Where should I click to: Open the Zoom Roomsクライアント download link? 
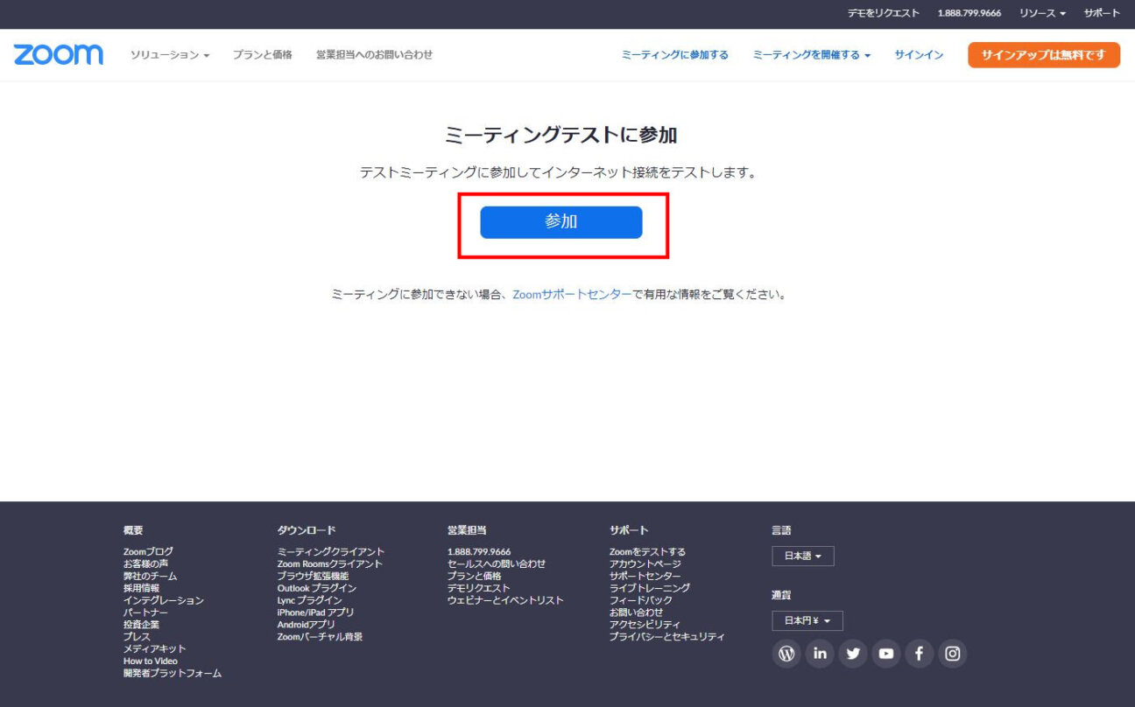pos(330,564)
